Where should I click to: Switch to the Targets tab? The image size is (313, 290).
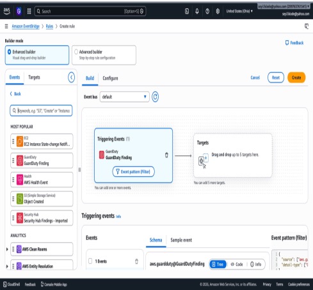[x=34, y=77]
